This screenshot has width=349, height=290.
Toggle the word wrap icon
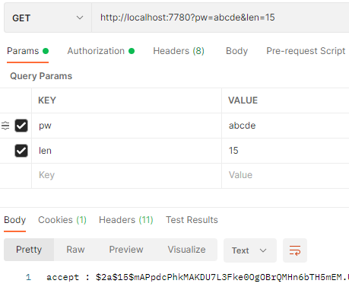click(295, 250)
